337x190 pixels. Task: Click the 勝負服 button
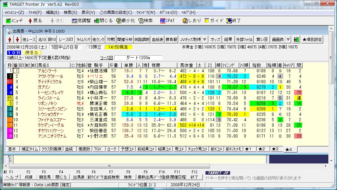pos(171,39)
